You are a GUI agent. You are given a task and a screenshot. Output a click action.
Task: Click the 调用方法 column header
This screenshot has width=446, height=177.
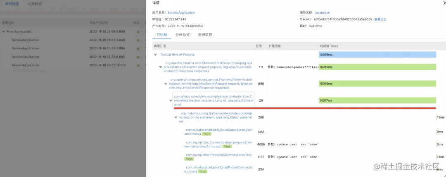(x=159, y=46)
